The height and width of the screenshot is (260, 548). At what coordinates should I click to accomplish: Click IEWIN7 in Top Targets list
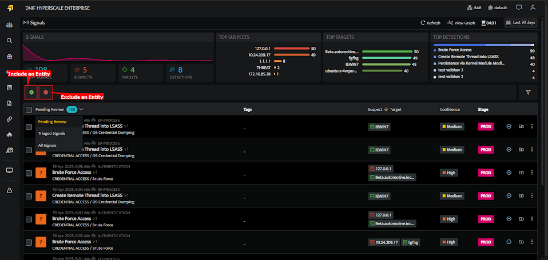352,64
